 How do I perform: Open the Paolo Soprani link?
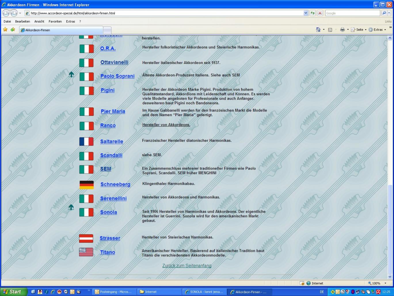point(117,76)
